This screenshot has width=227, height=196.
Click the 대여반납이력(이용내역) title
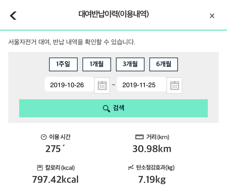(113, 15)
